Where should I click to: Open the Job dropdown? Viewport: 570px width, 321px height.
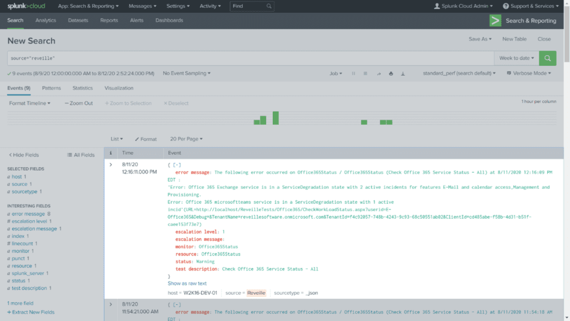[336, 74]
